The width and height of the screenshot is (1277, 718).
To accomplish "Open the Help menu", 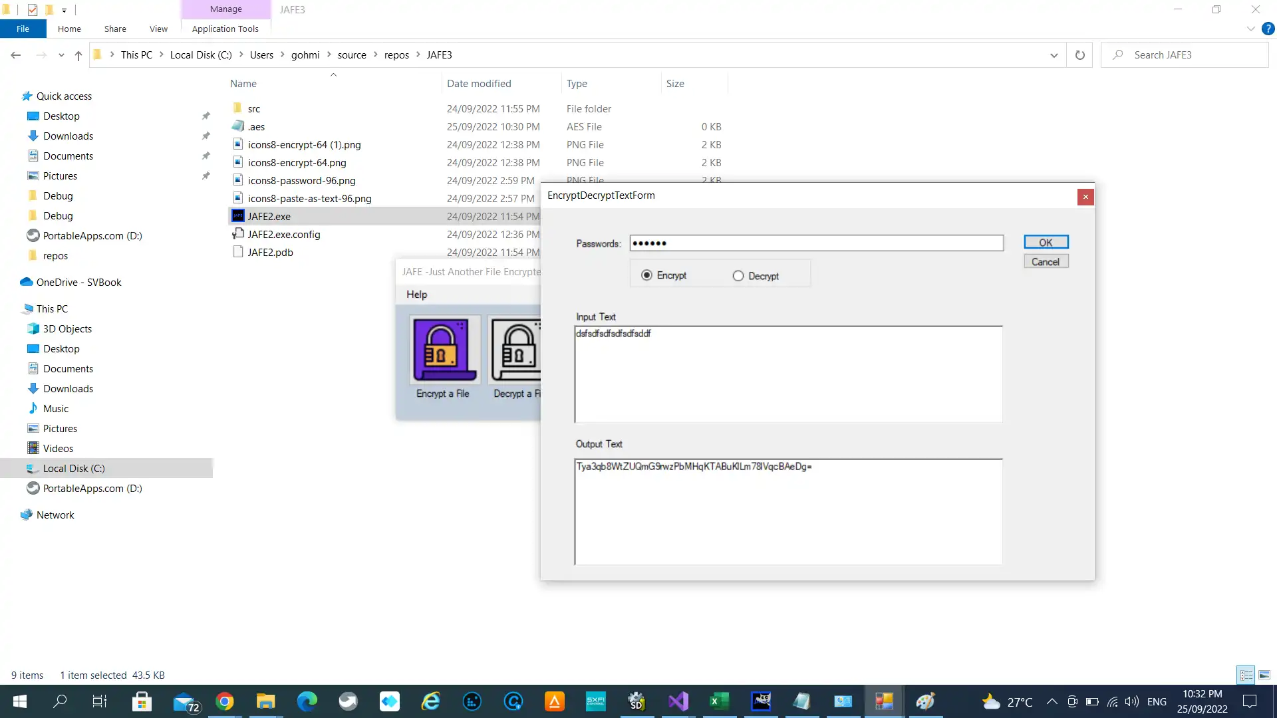I will click(416, 294).
